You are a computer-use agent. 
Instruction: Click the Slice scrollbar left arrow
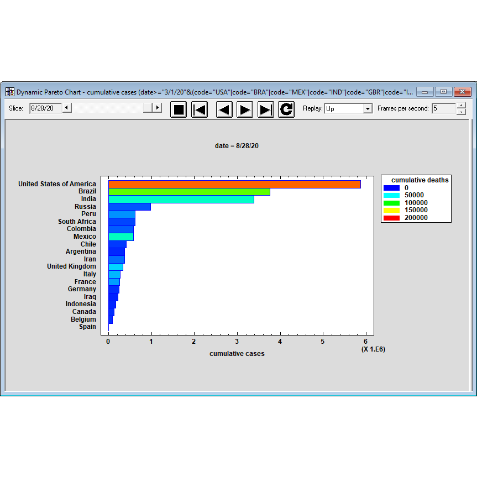click(x=67, y=108)
